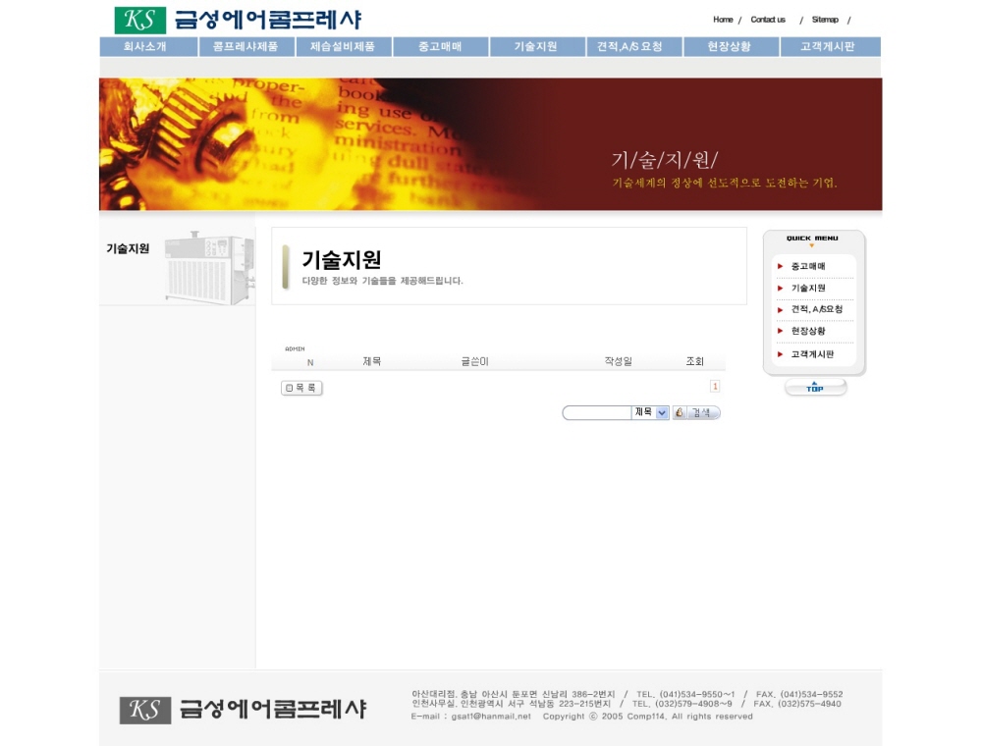
Task: Click the Home link at top
Action: click(x=723, y=20)
